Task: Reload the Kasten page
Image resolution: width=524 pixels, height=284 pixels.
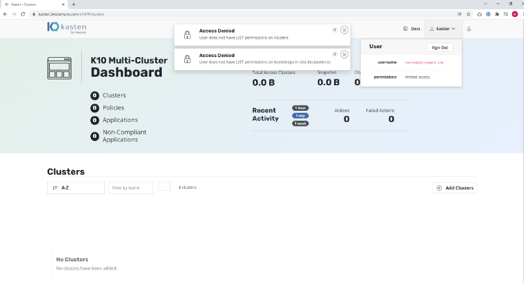Action: [23, 14]
